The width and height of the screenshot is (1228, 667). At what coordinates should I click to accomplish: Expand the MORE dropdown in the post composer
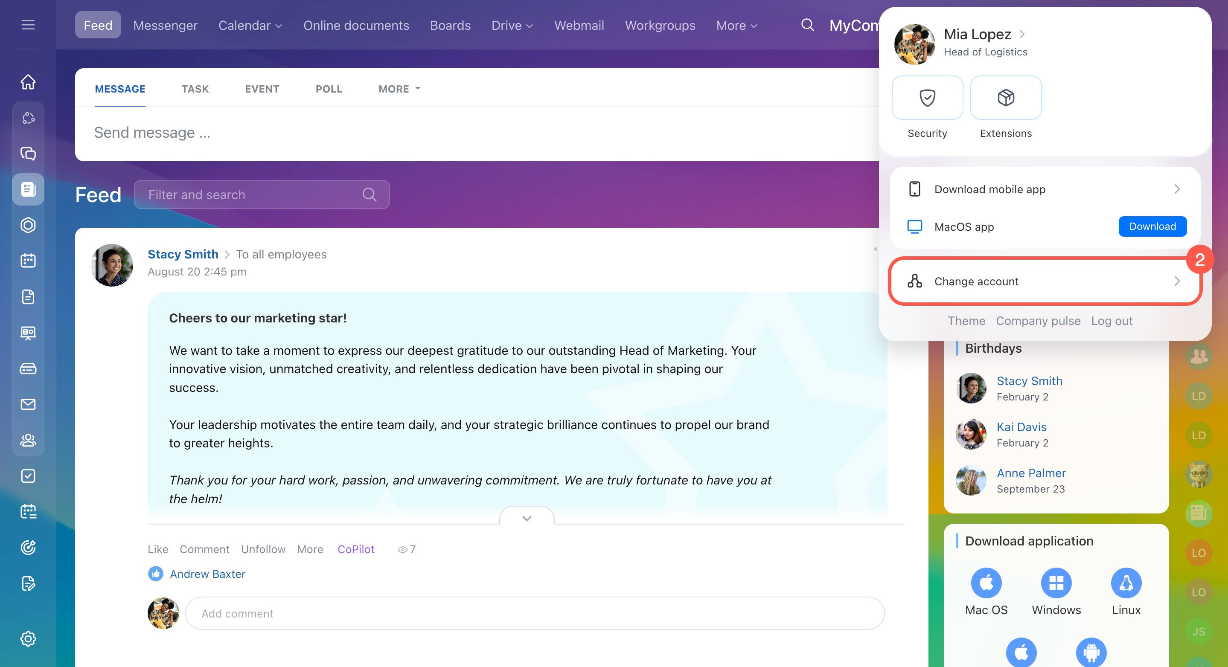tap(399, 89)
